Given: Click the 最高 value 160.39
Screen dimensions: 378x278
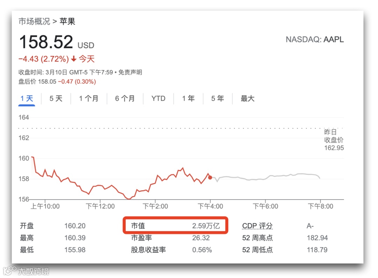Looking at the screenshot, I should (x=75, y=238).
